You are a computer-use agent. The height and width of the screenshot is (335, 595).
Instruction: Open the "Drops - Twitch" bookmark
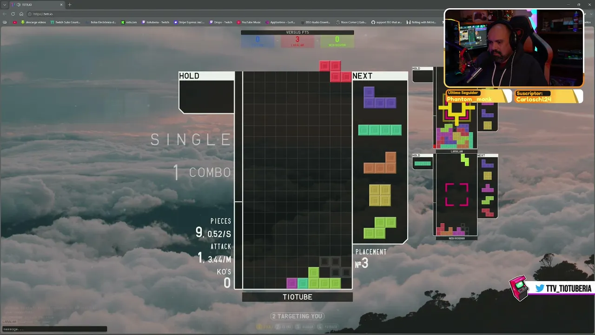click(221, 22)
